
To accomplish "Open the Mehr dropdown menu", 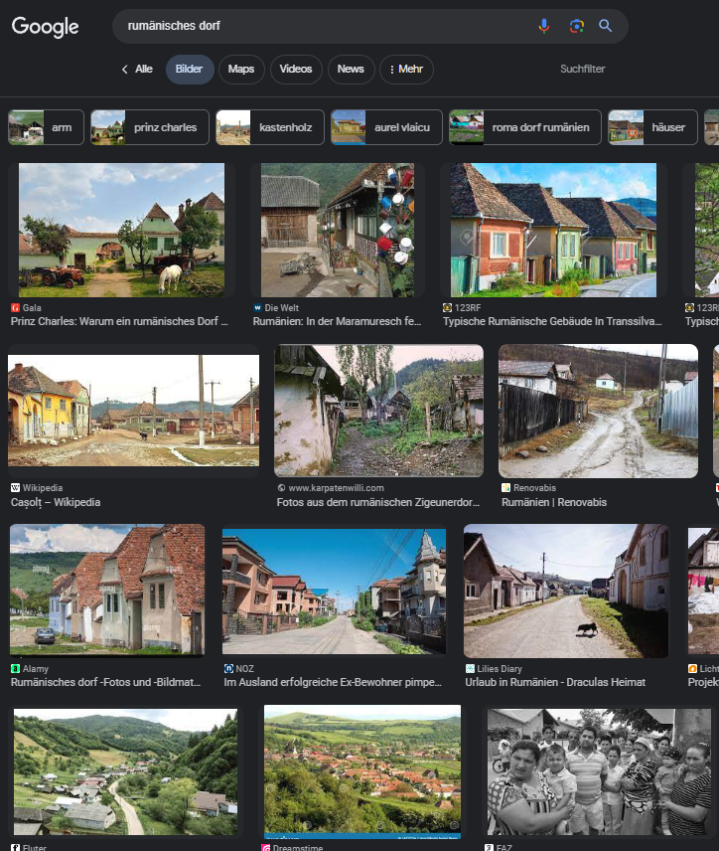I will click(406, 70).
